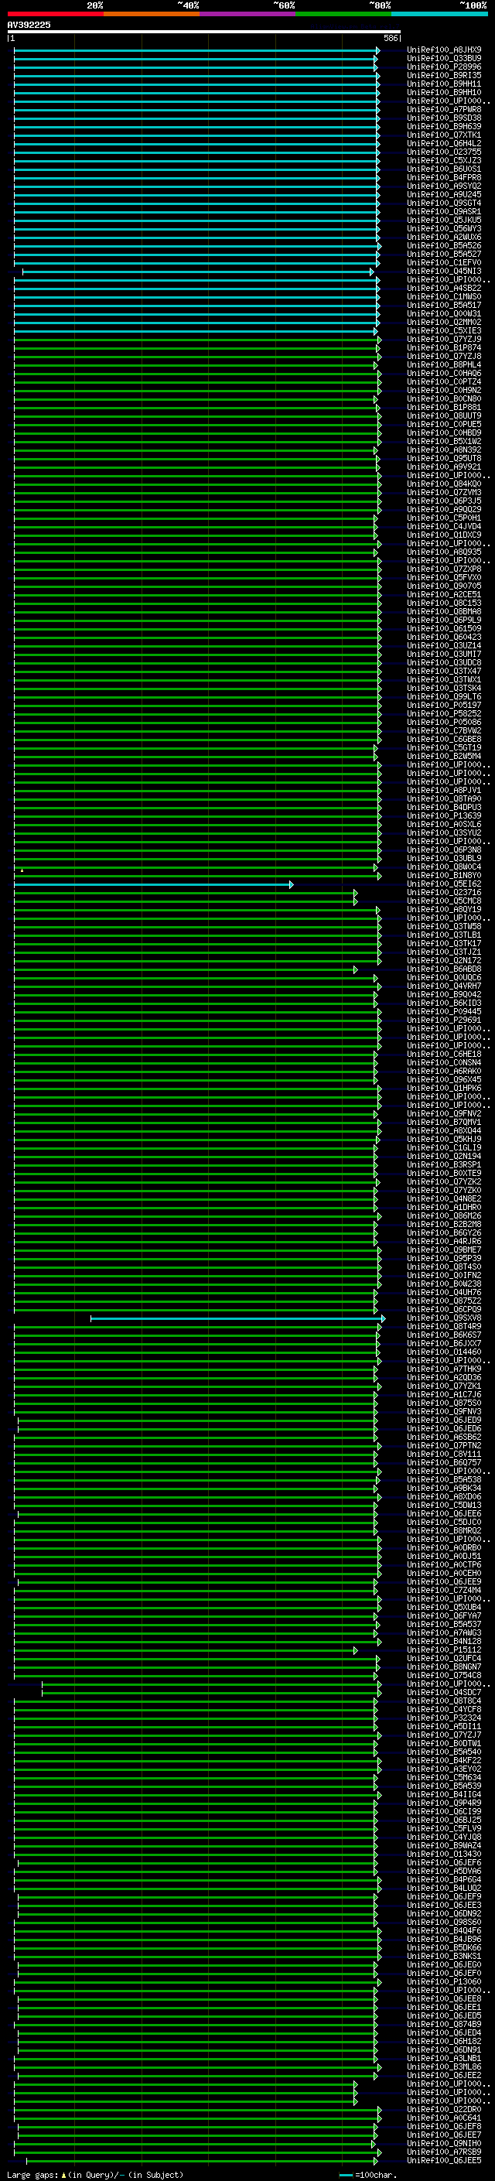Select hit label UniRef100_A2WUX6

click(444, 237)
